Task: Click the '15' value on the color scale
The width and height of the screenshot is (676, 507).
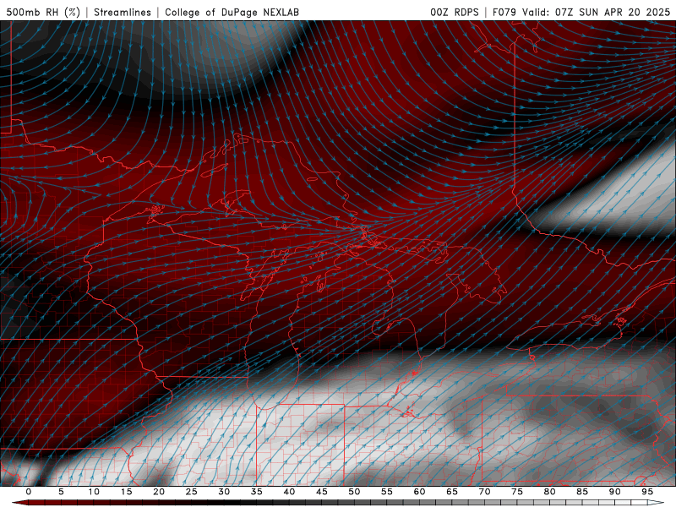Action: click(x=126, y=492)
